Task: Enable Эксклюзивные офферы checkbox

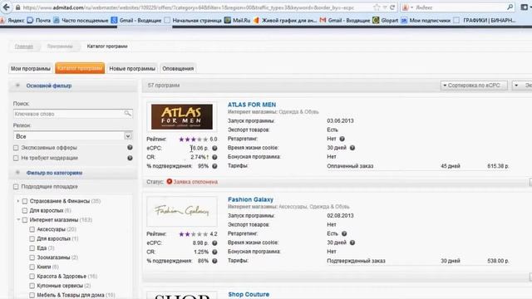Action: click(16, 148)
